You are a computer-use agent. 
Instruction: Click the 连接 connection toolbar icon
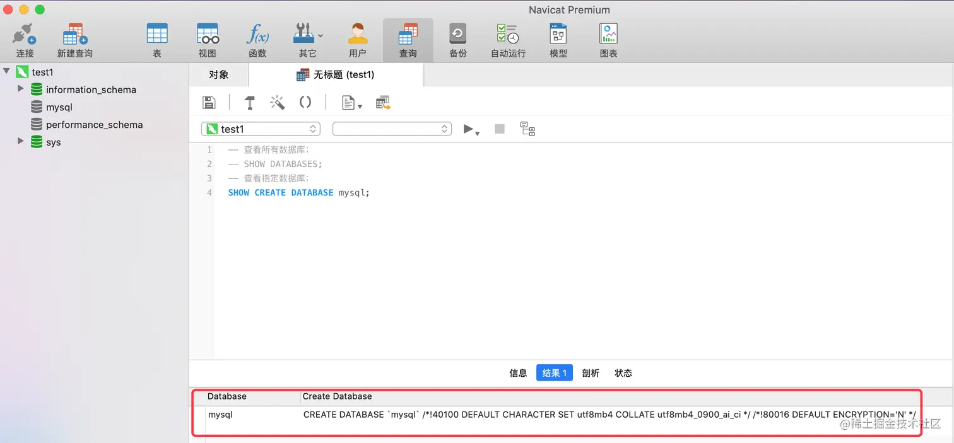pos(25,40)
